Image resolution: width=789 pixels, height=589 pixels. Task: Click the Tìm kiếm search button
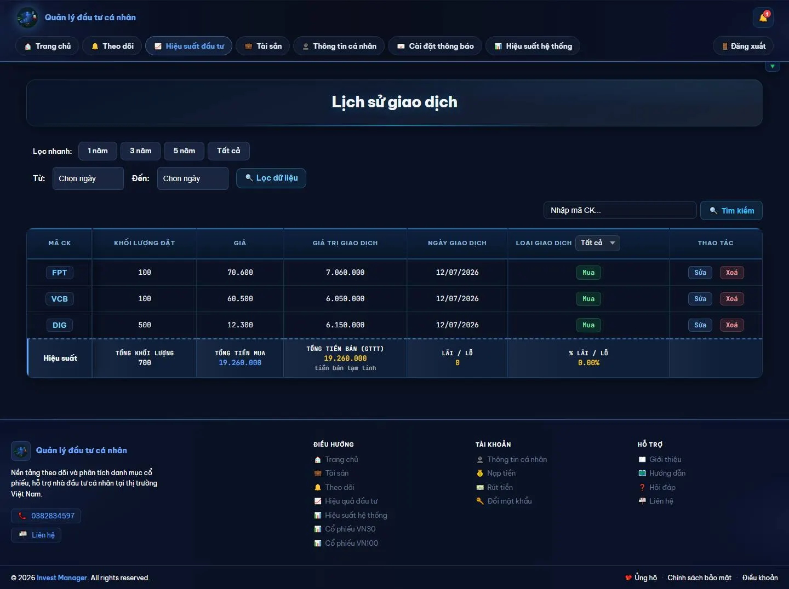(x=731, y=210)
